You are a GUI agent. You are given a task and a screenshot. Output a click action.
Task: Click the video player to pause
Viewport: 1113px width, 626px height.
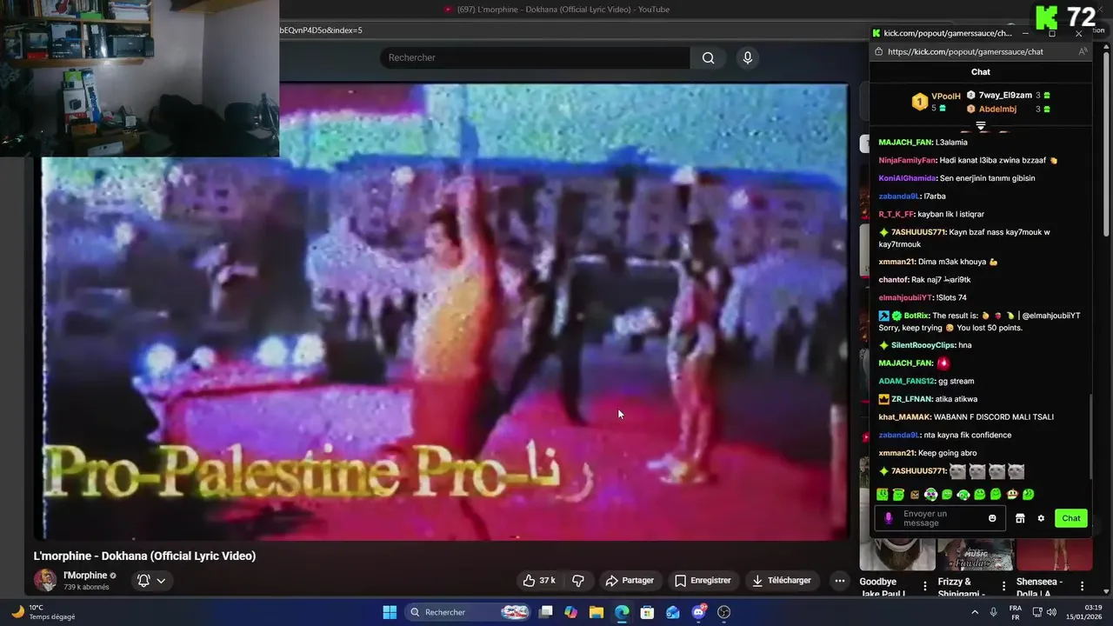click(x=443, y=313)
